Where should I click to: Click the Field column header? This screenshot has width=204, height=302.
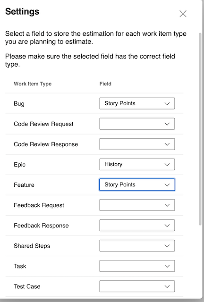click(x=105, y=84)
